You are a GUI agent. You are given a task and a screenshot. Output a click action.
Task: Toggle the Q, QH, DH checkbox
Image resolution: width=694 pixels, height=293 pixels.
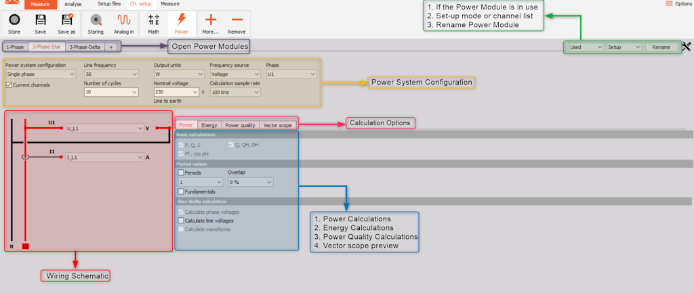[232, 145]
